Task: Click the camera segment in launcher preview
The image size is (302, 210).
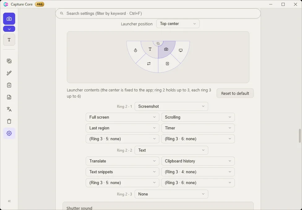Action: click(x=166, y=49)
